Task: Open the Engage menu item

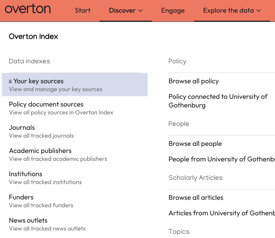Action: pyautogui.click(x=173, y=10)
